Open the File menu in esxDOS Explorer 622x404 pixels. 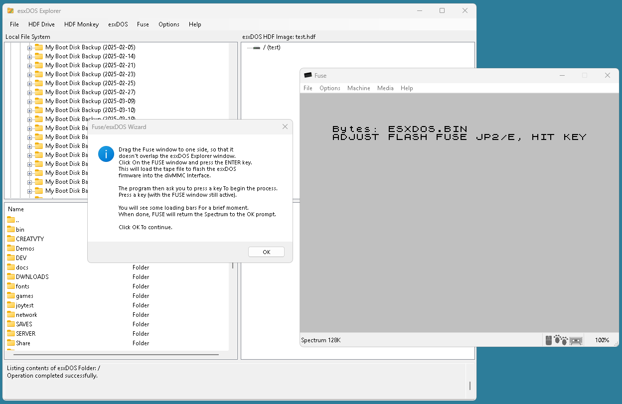click(x=14, y=24)
